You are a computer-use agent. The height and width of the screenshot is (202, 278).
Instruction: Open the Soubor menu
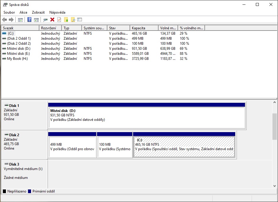(9, 12)
